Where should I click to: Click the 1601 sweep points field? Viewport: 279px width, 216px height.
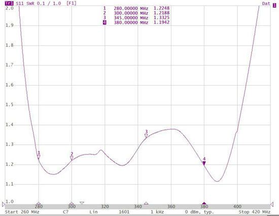[x=124, y=212]
